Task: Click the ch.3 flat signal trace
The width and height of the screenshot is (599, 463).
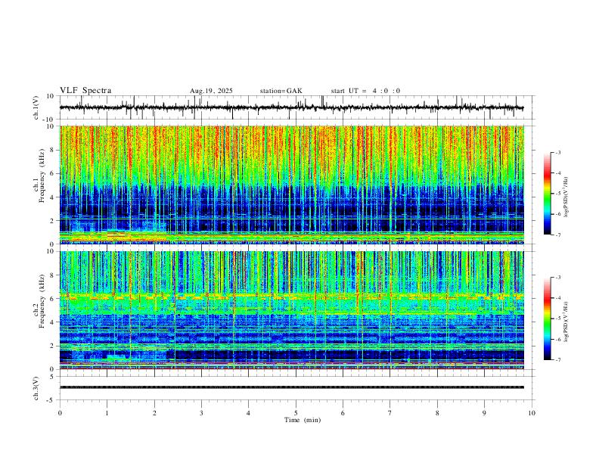Action: 291,387
